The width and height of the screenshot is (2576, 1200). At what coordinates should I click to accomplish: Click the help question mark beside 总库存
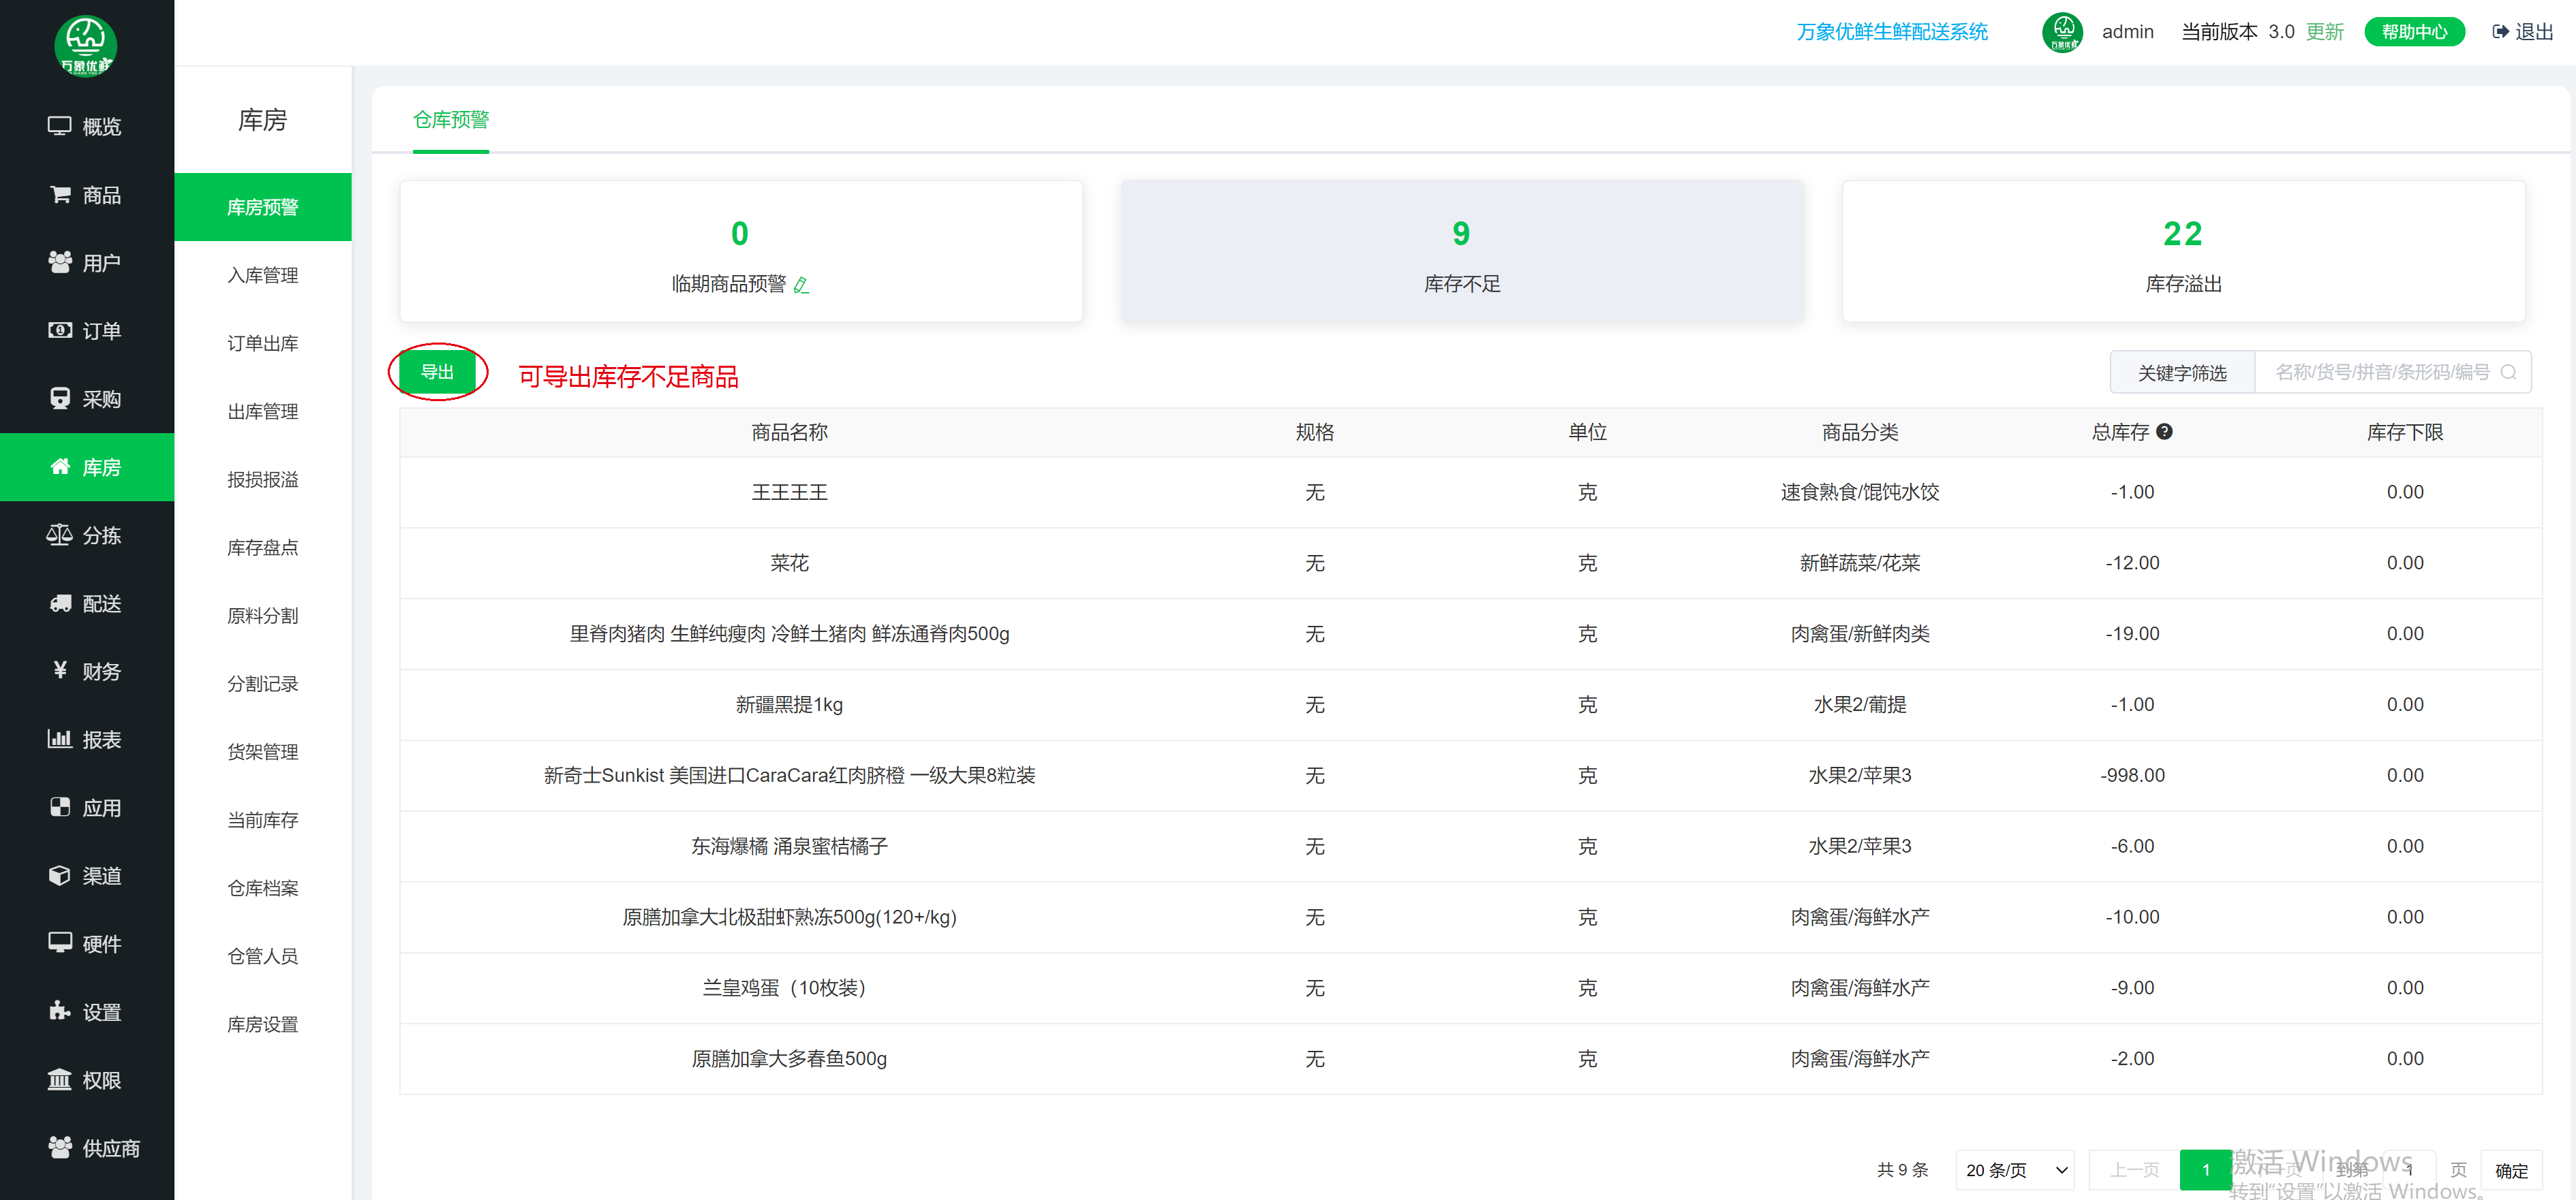[2164, 432]
